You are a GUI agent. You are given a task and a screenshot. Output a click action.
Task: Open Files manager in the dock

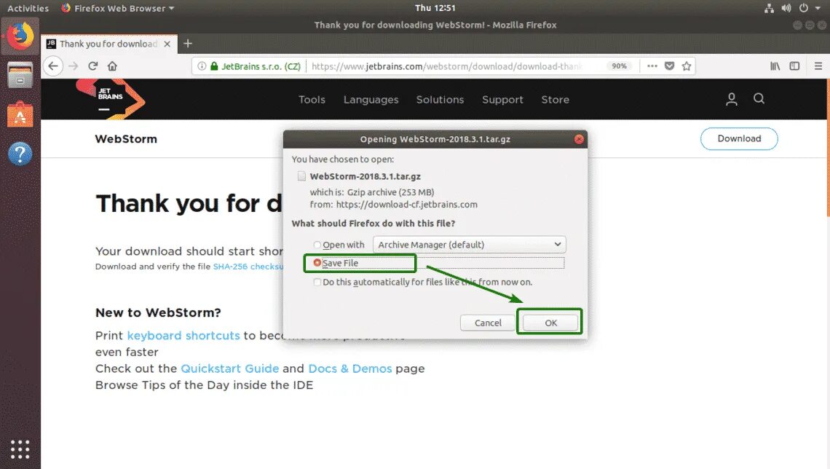pyautogui.click(x=20, y=74)
